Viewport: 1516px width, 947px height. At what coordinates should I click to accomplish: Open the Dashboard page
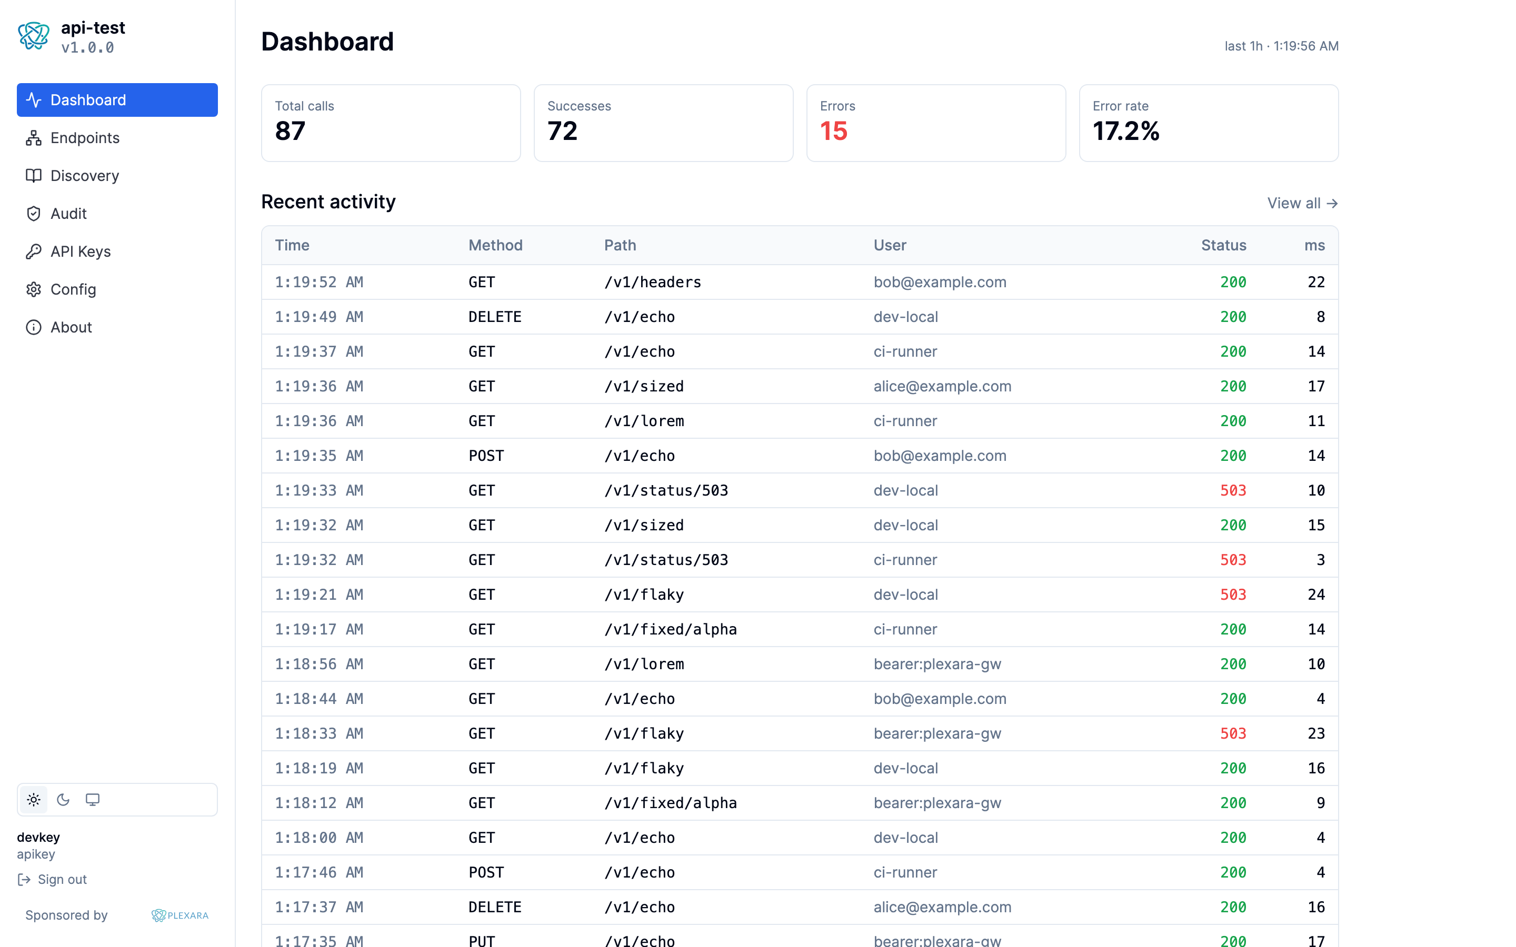coord(117,99)
